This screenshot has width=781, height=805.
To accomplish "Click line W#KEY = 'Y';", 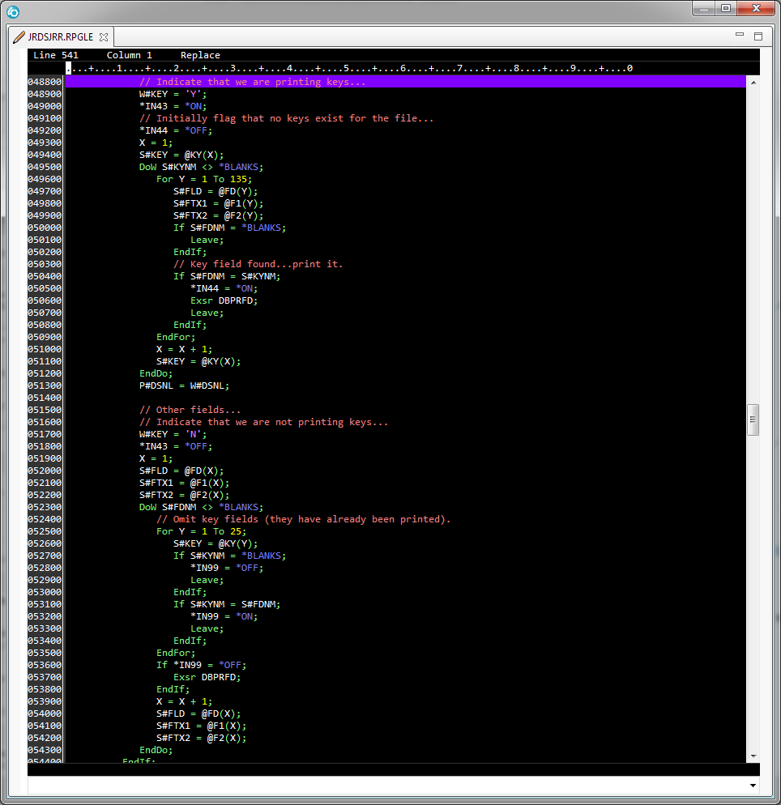I will pos(173,94).
